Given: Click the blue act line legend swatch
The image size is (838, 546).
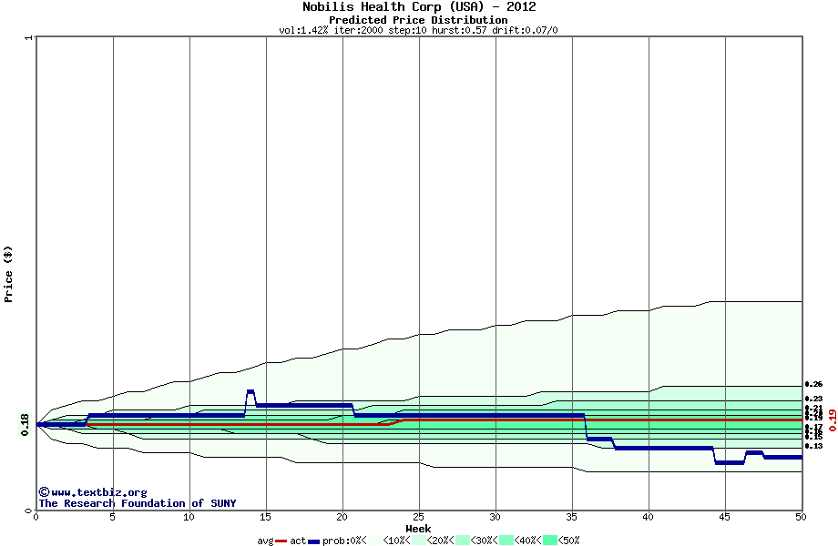Looking at the screenshot, I should (313, 541).
